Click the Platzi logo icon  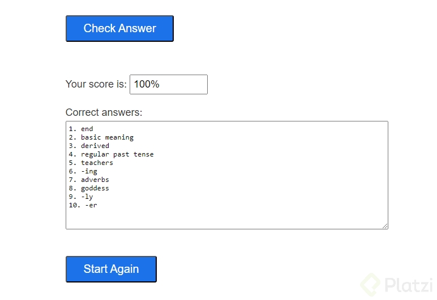pyautogui.click(x=371, y=284)
